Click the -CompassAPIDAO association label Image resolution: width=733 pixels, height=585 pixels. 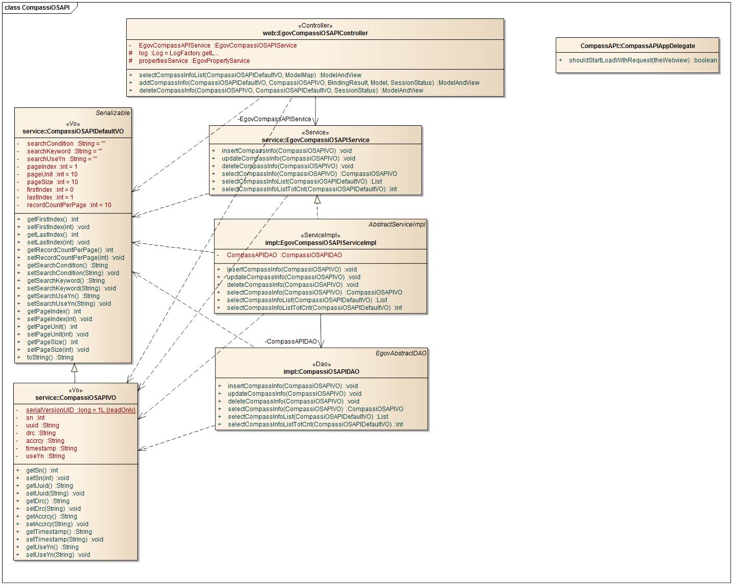291,342
